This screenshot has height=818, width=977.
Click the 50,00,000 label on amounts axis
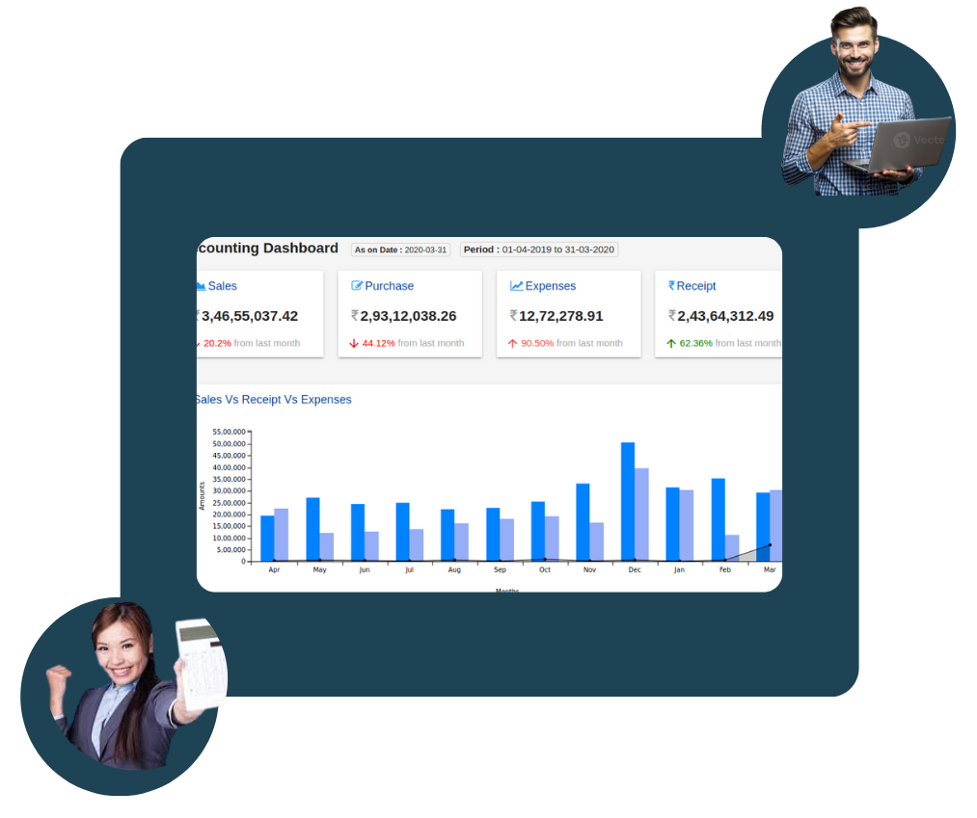(x=230, y=444)
